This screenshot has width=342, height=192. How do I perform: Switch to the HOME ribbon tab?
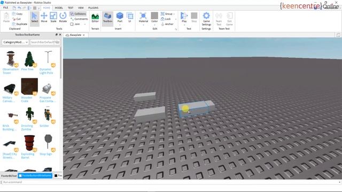(x=46, y=8)
